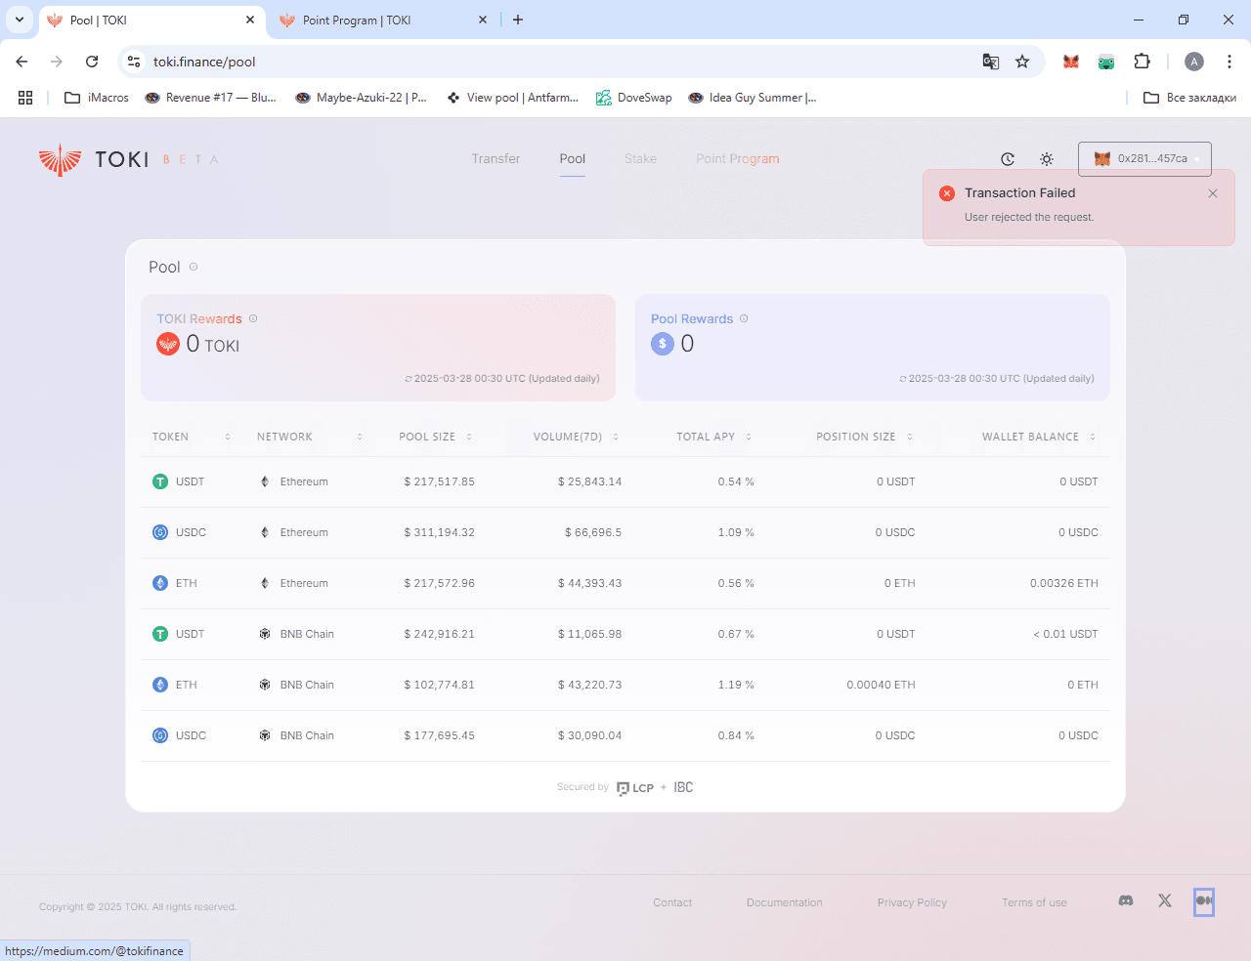
Task: Click Ethereum network icon in USDT row
Action: click(x=265, y=481)
